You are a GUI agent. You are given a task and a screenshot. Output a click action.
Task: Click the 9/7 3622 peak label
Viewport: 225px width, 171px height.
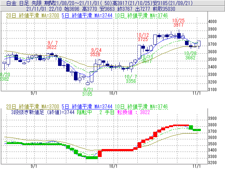click(52, 45)
